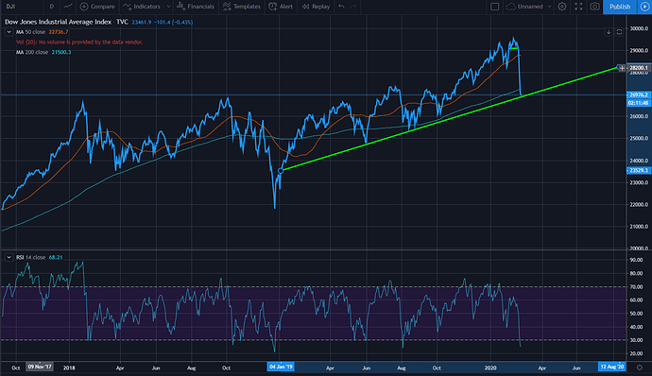Viewport: 652px width, 376px height.
Task: Redo action arrow
Action: coord(353,7)
